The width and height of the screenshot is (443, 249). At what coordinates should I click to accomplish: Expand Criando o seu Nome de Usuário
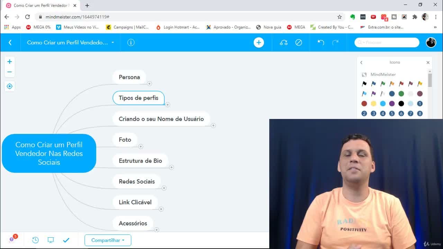tap(214, 125)
